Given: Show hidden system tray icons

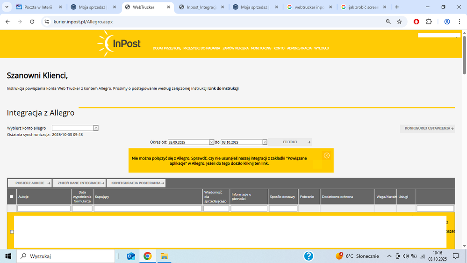Looking at the screenshot, I should tap(389, 256).
